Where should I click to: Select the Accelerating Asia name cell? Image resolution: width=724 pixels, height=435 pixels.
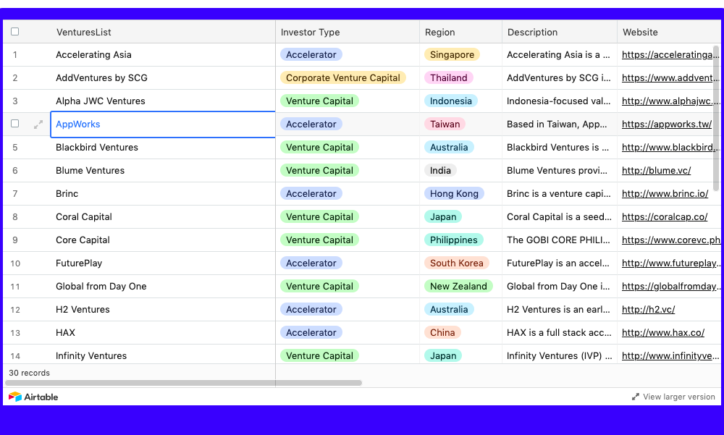click(162, 54)
